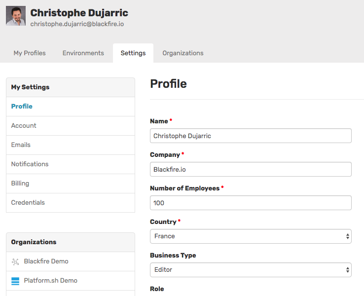Click the Name input field
The height and width of the screenshot is (296, 364).
[251, 136]
